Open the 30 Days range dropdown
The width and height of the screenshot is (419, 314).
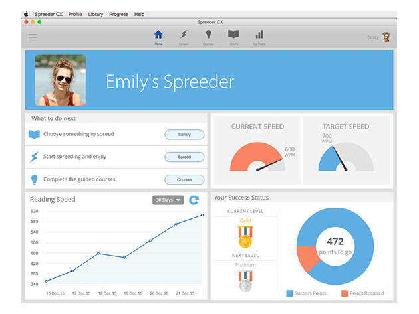tap(168, 200)
